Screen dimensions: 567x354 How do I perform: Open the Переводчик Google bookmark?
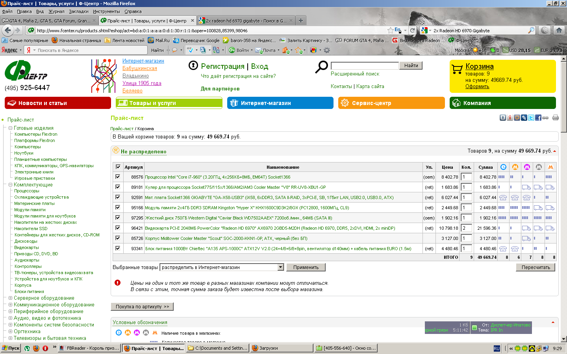pyautogui.click(x=196, y=40)
